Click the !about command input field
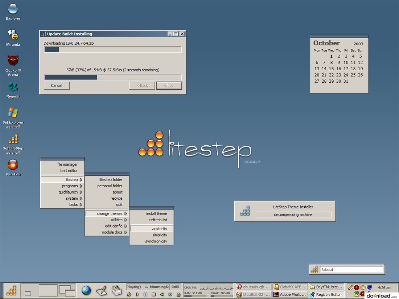This screenshot has height=299, width=399. 352,270
